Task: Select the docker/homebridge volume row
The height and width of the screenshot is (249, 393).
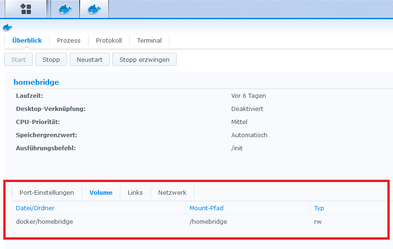Action: (44, 221)
